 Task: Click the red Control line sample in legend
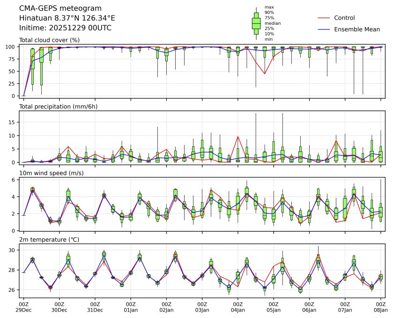[325, 18]
